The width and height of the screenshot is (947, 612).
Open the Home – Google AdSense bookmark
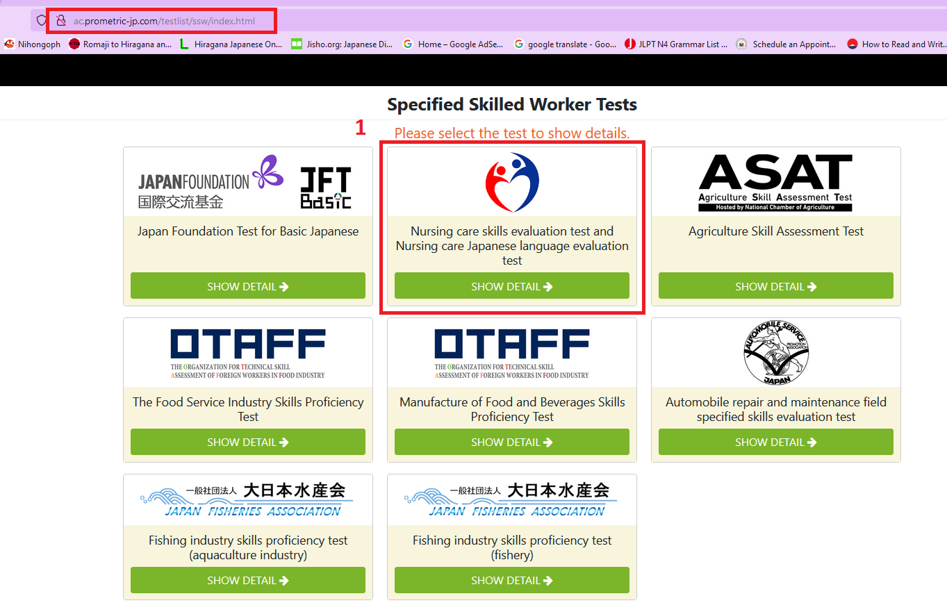click(454, 44)
